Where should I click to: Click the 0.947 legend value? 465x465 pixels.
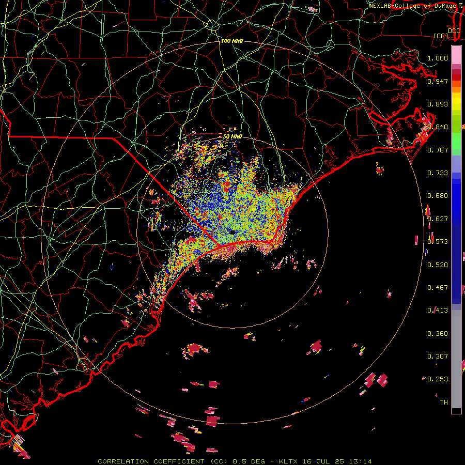click(x=438, y=81)
